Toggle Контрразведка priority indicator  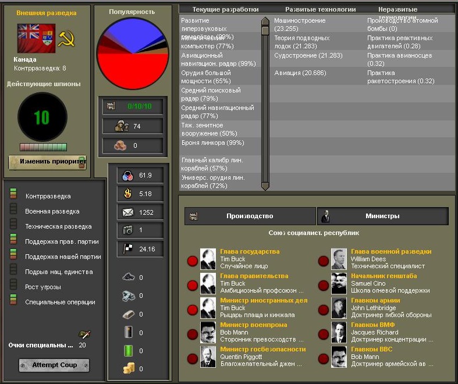(x=13, y=194)
